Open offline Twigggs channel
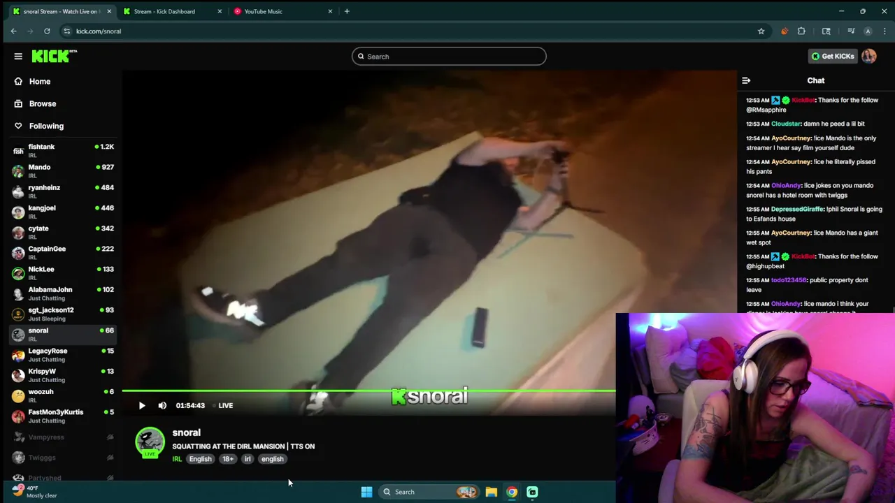The width and height of the screenshot is (895, 503). tap(63, 458)
